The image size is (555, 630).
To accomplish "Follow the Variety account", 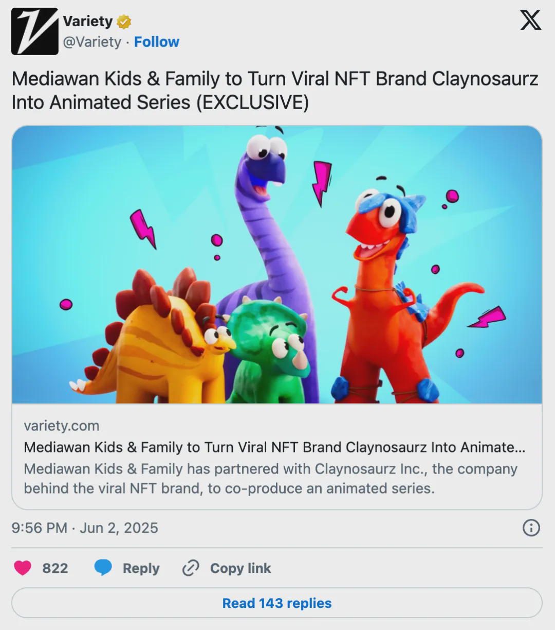I will point(156,42).
